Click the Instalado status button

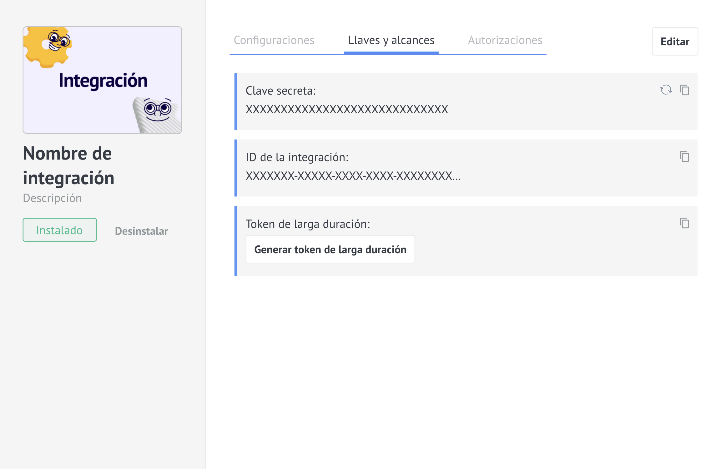point(59,230)
